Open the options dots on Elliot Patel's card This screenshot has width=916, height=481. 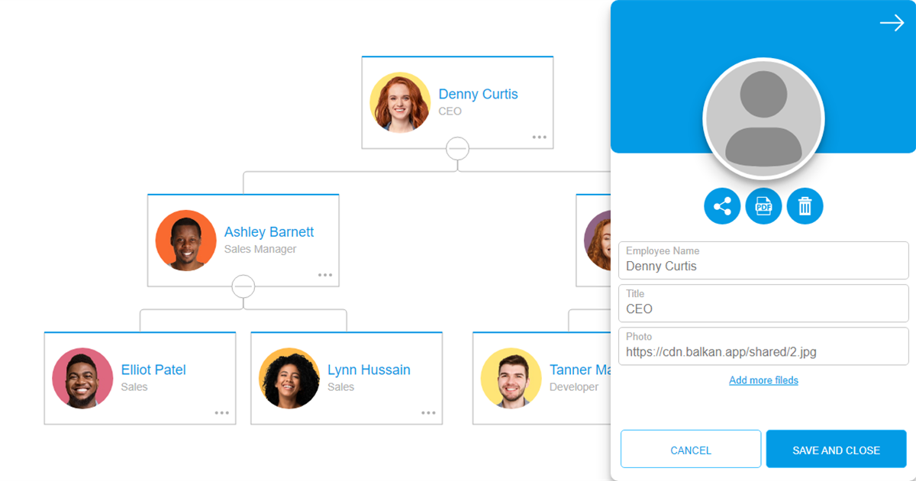click(221, 412)
